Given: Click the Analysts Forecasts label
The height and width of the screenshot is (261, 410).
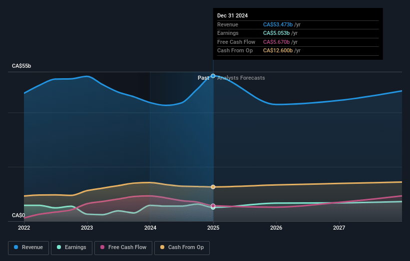Looking at the screenshot, I should coord(241,78).
